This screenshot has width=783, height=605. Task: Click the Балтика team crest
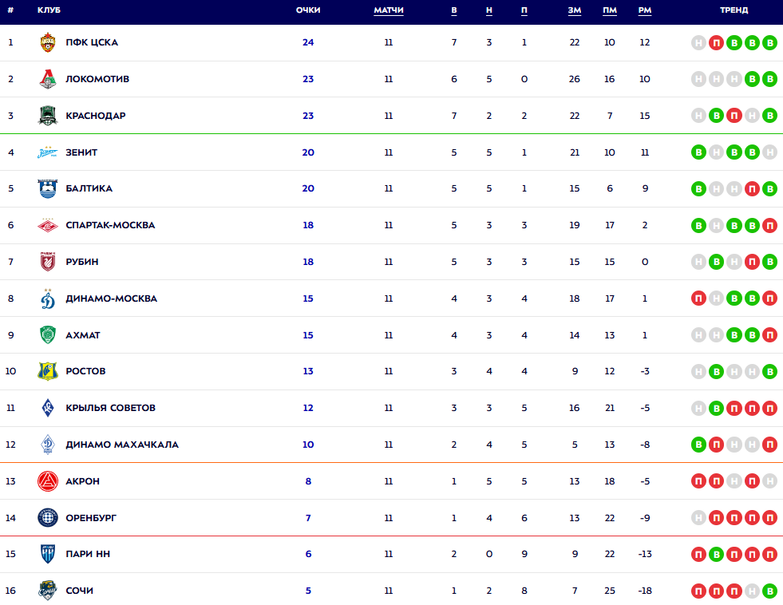(48, 188)
